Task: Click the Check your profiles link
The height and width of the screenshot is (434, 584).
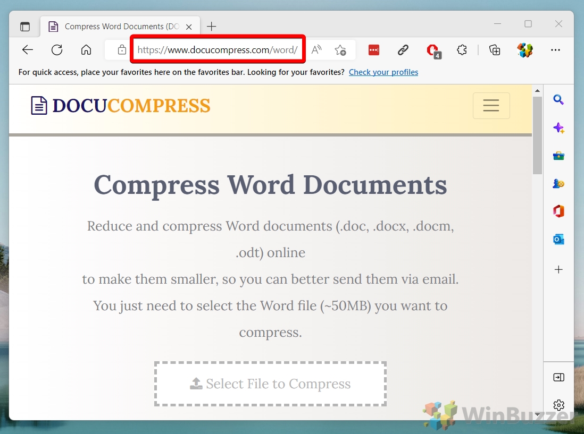Action: (x=383, y=72)
